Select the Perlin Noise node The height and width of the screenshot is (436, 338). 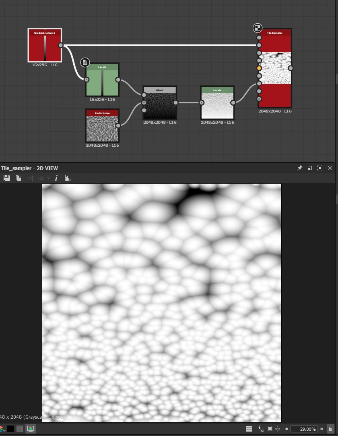pos(103,125)
